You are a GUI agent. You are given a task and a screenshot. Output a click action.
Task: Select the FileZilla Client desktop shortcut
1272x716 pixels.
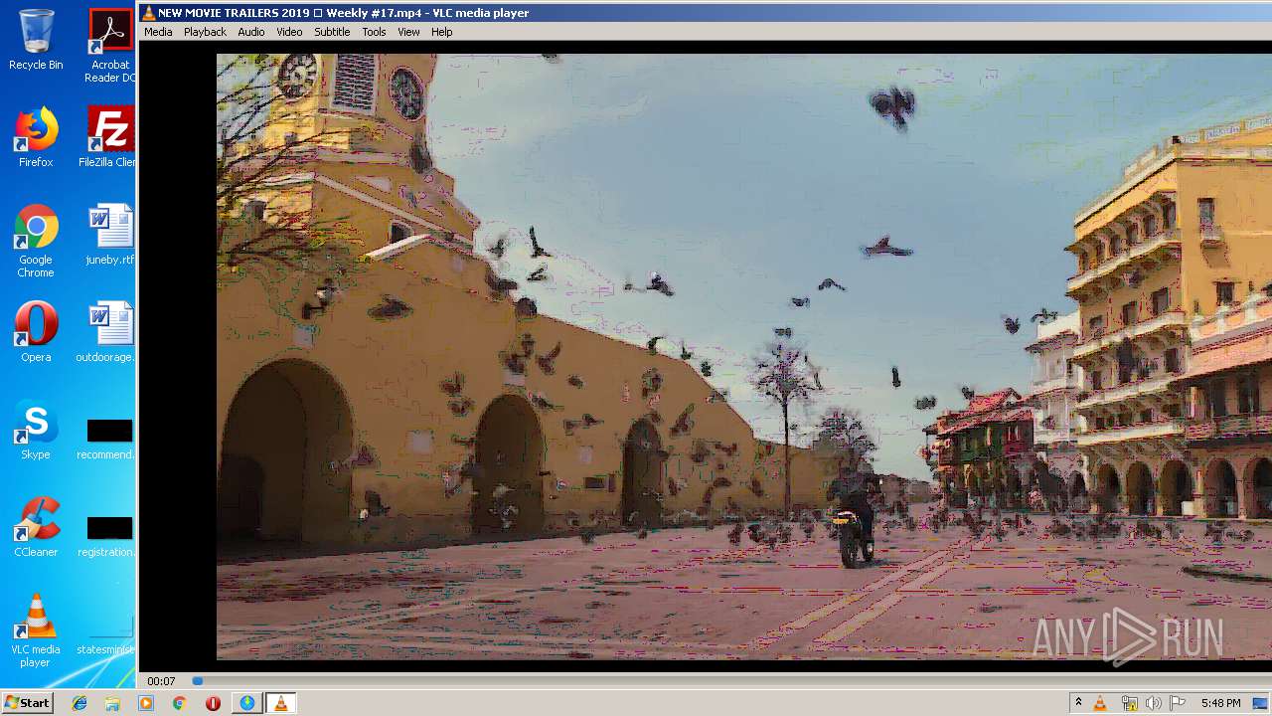[x=109, y=137]
